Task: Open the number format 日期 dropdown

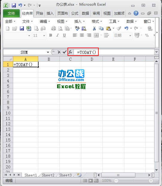Action: tap(130, 36)
